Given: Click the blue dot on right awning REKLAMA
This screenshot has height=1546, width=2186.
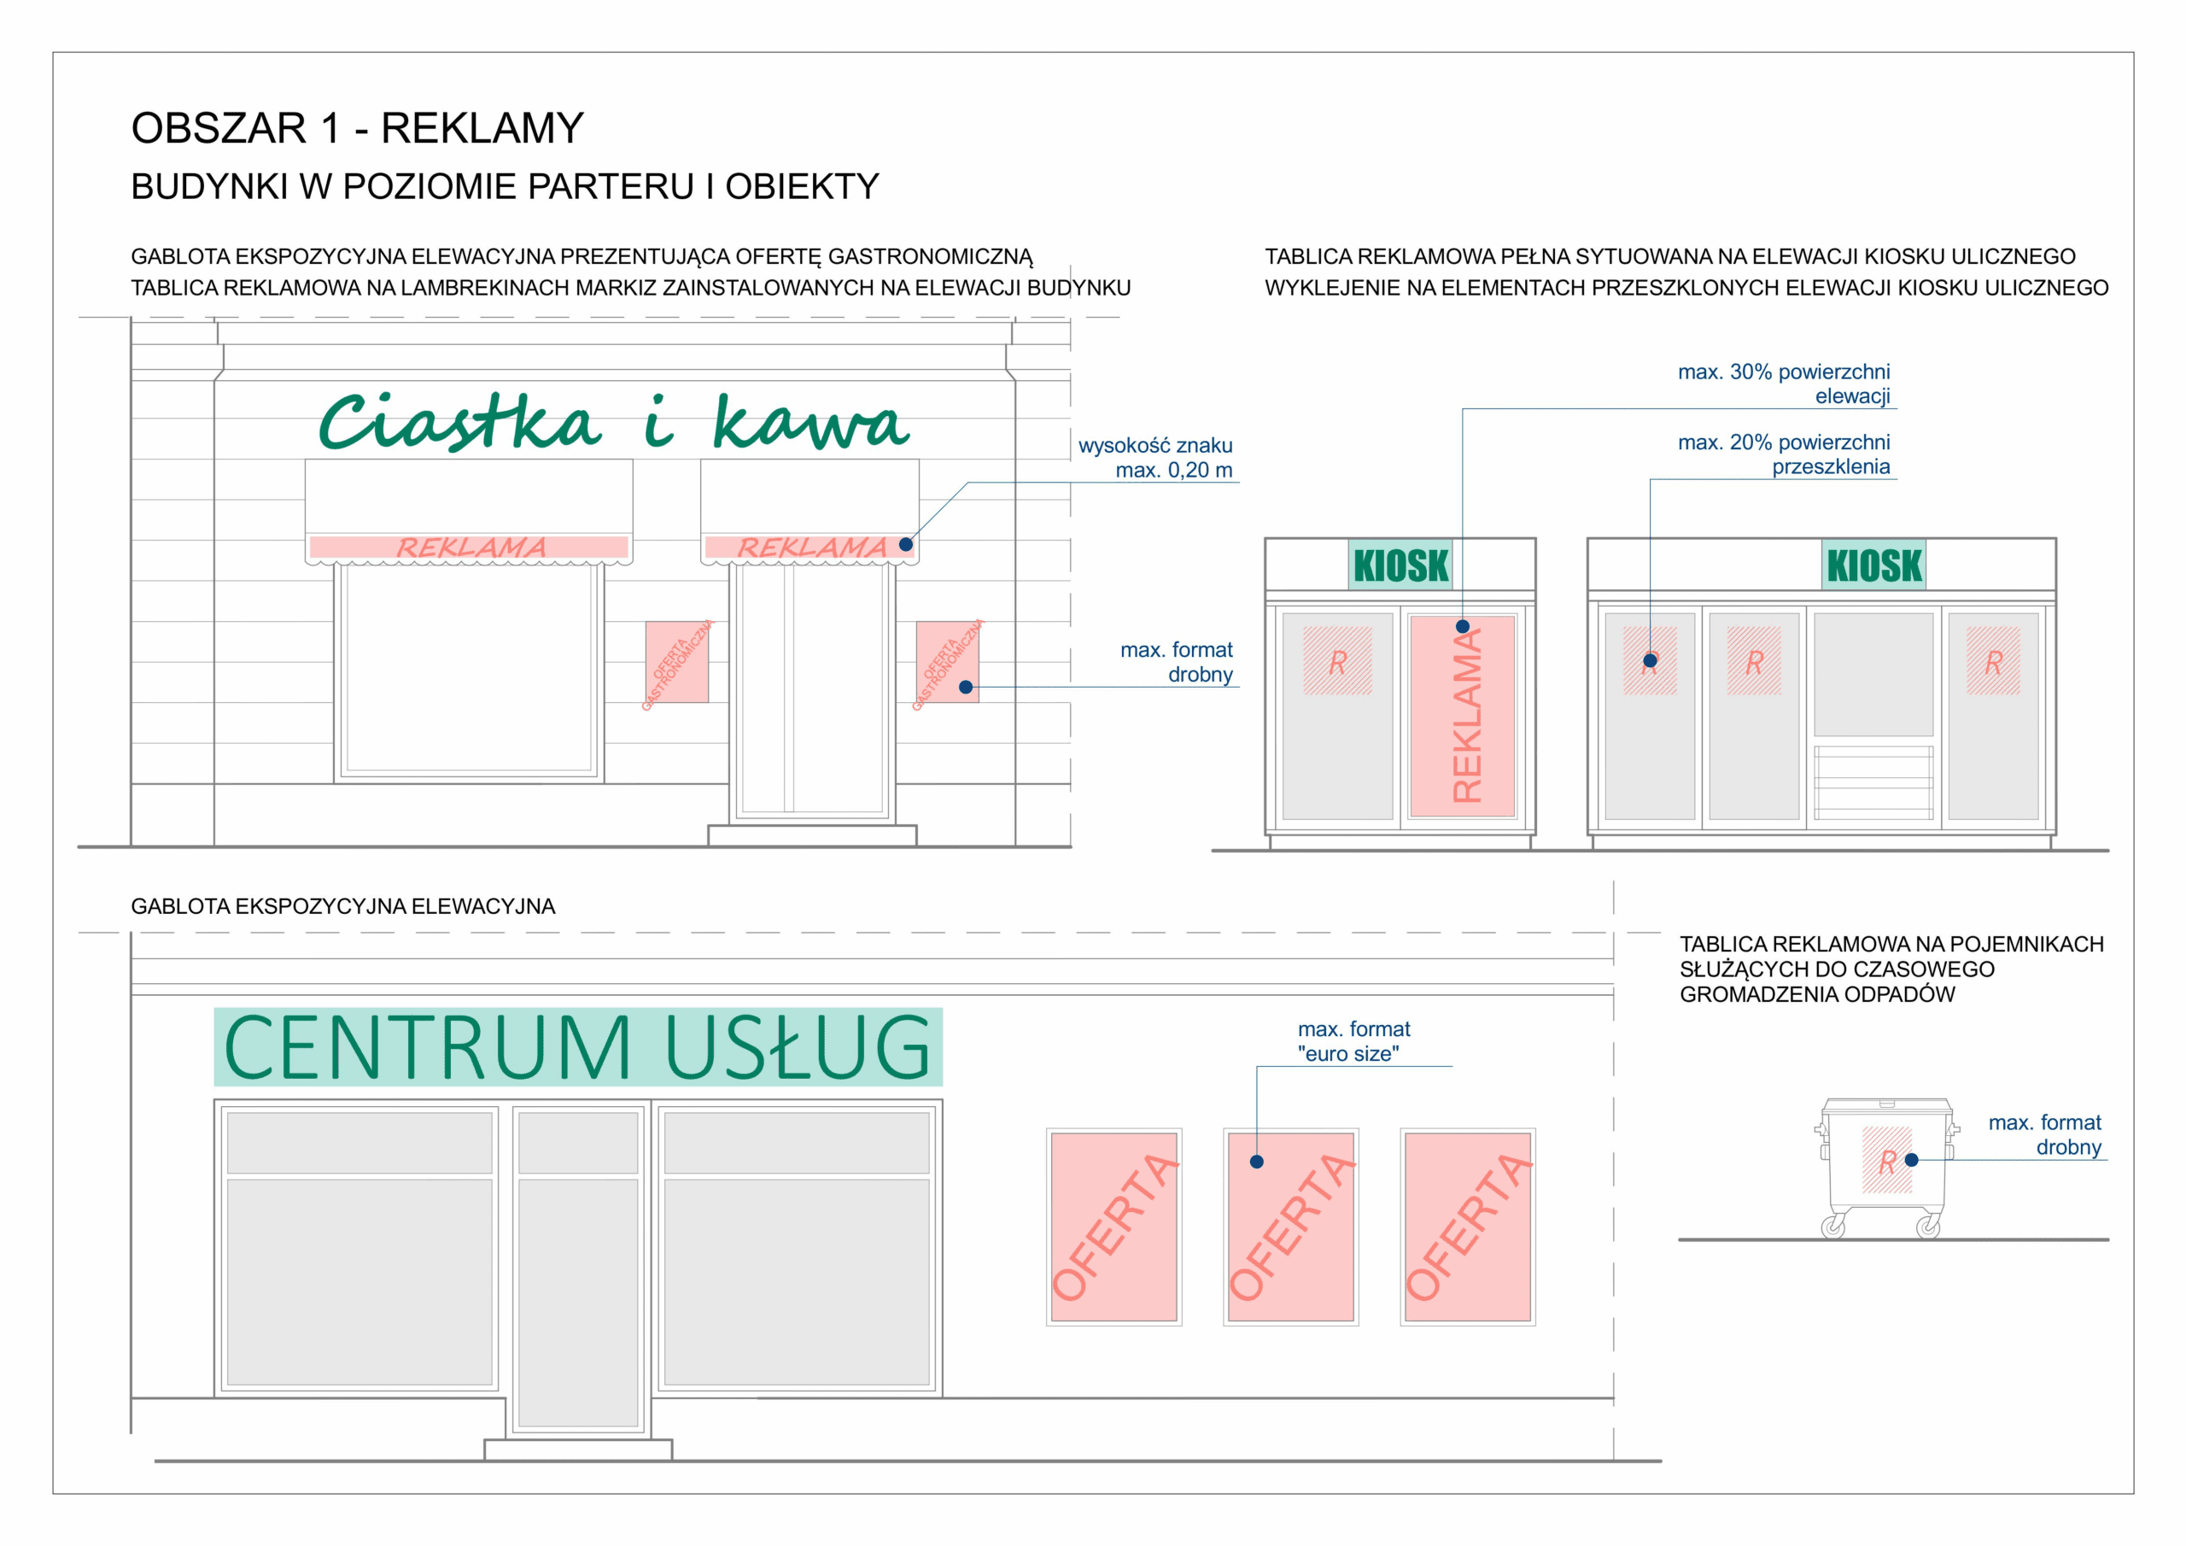Looking at the screenshot, I should [x=905, y=545].
